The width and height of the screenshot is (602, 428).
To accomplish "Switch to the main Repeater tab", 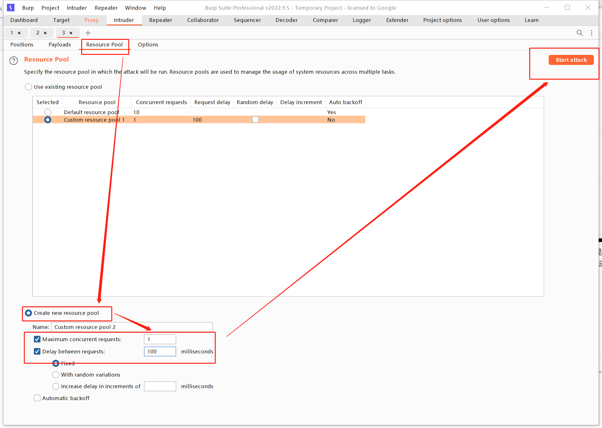I will pos(161,20).
